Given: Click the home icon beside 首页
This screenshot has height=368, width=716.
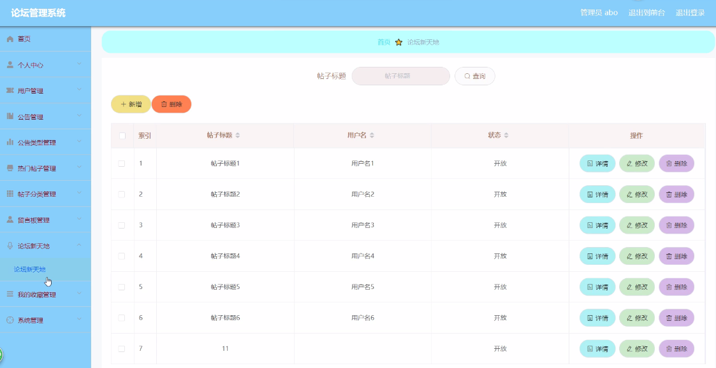Looking at the screenshot, I should pyautogui.click(x=10, y=39).
